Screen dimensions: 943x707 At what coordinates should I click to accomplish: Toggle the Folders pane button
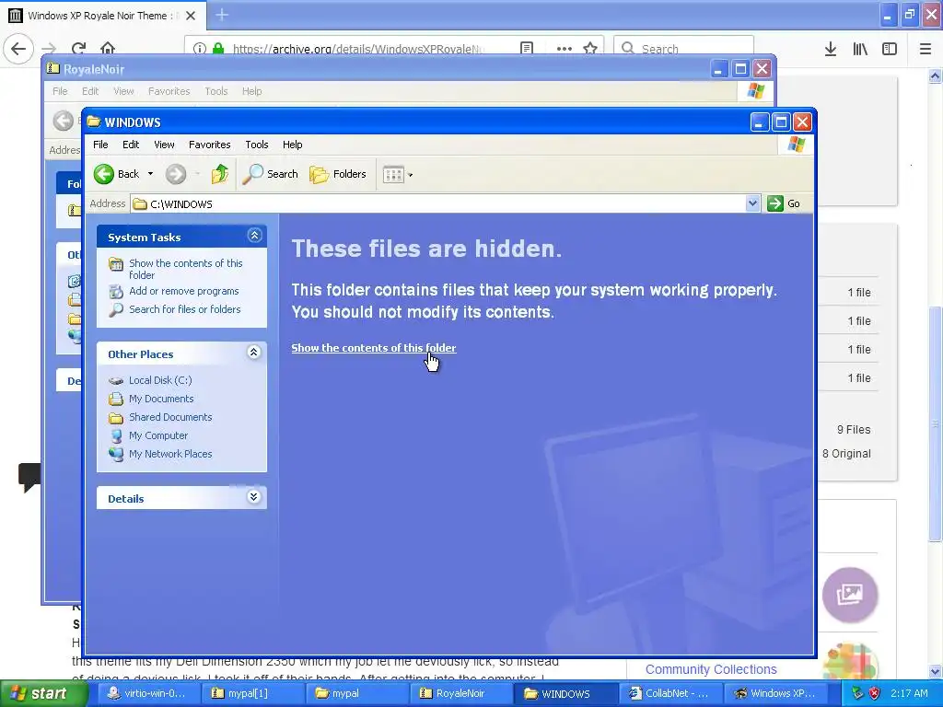tap(337, 174)
